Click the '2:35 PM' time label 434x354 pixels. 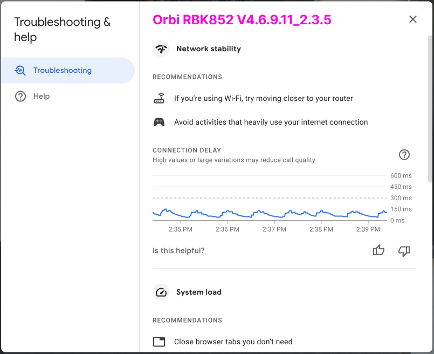[181, 229]
